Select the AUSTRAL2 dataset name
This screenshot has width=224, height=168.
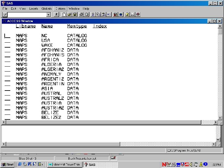(53, 98)
